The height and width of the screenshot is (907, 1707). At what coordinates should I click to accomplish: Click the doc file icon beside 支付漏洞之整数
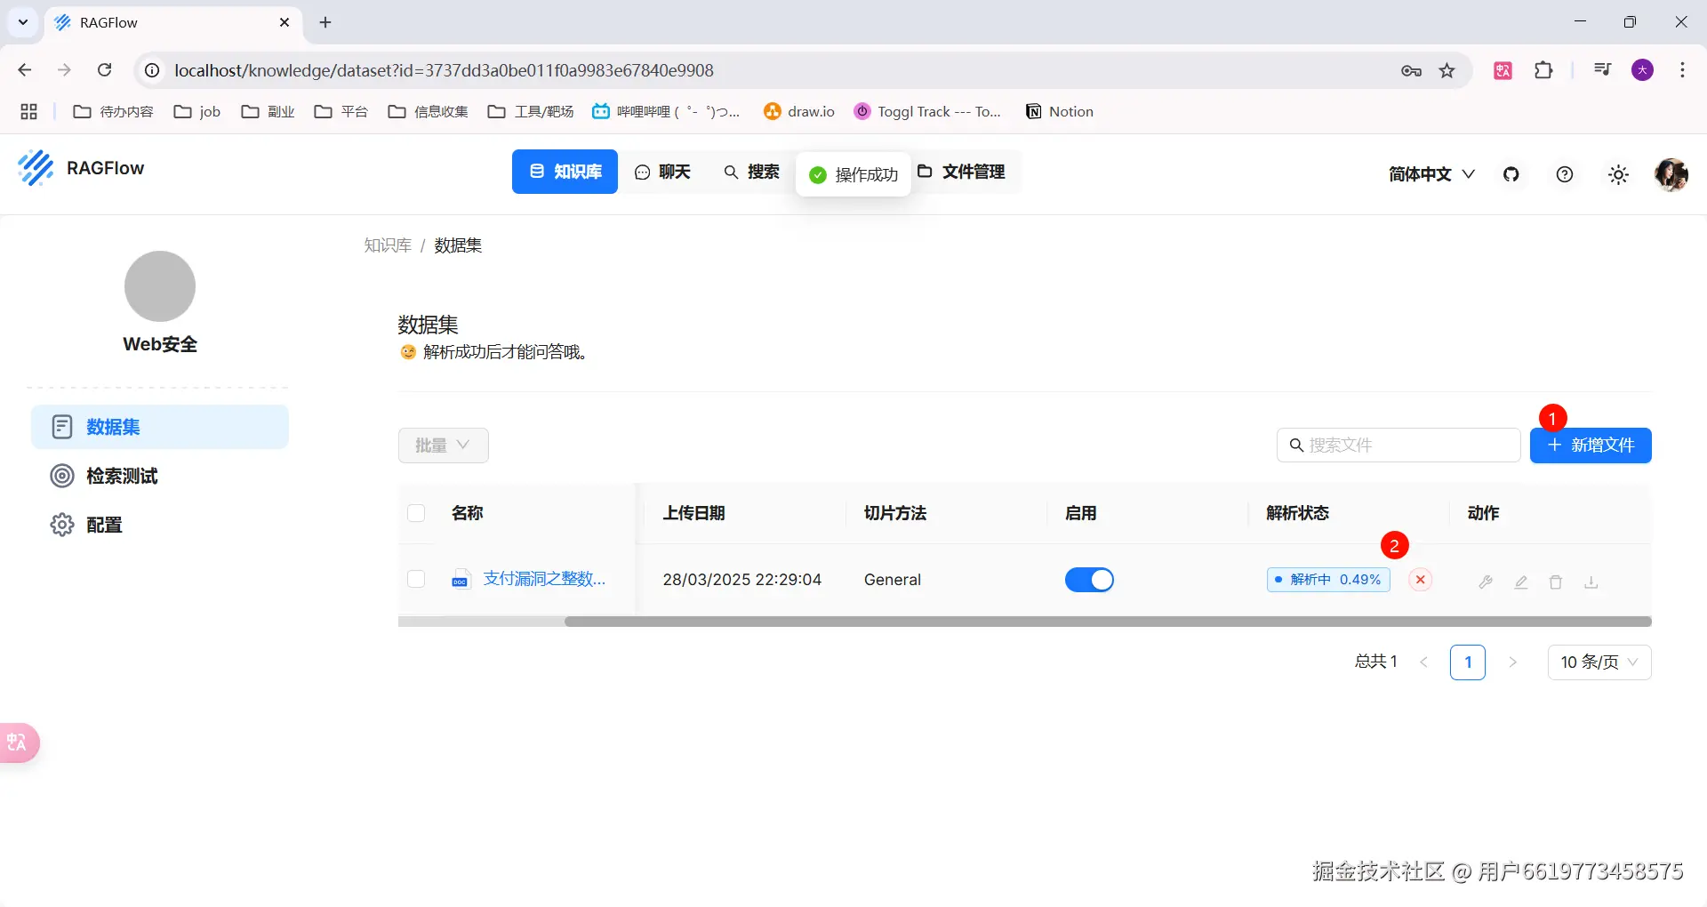460,579
